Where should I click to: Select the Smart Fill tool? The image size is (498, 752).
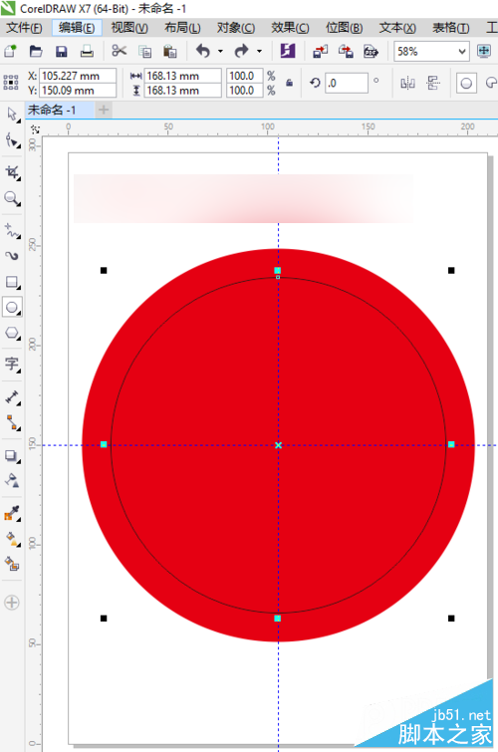coord(12,564)
